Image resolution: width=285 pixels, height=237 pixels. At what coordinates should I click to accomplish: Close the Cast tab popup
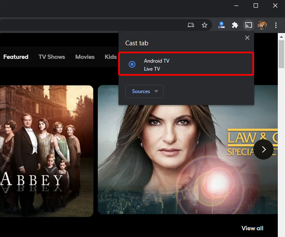point(247,38)
